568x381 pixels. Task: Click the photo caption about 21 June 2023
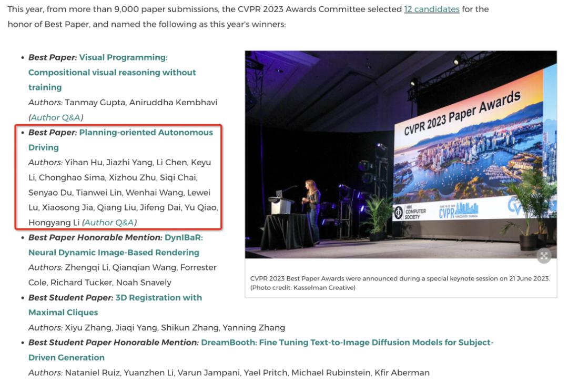(400, 283)
